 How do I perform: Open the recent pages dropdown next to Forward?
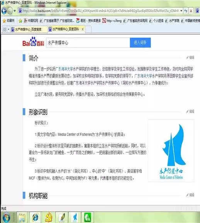[15, 11]
